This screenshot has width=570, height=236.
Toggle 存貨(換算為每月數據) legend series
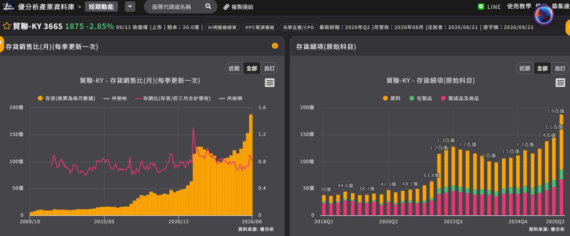pyautogui.click(x=66, y=98)
